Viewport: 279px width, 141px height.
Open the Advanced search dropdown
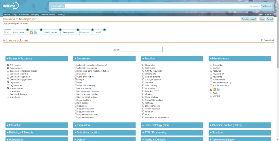coord(255,6)
